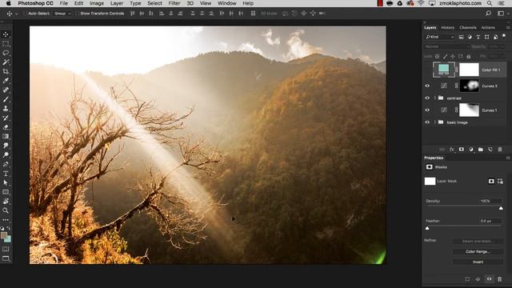Open the Layers panel options menu
This screenshot has height=288, width=512.
pyautogui.click(x=508, y=27)
